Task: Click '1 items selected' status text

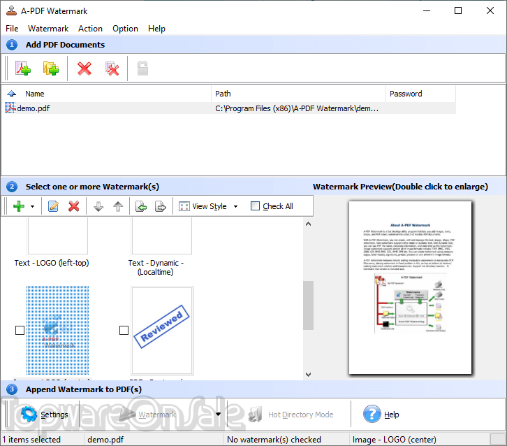Action: (x=31, y=440)
